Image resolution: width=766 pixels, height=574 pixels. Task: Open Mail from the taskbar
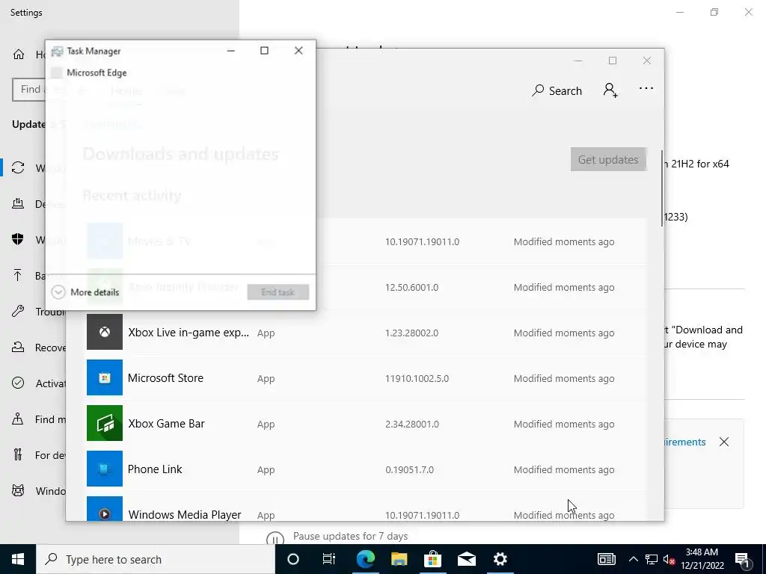(x=467, y=559)
